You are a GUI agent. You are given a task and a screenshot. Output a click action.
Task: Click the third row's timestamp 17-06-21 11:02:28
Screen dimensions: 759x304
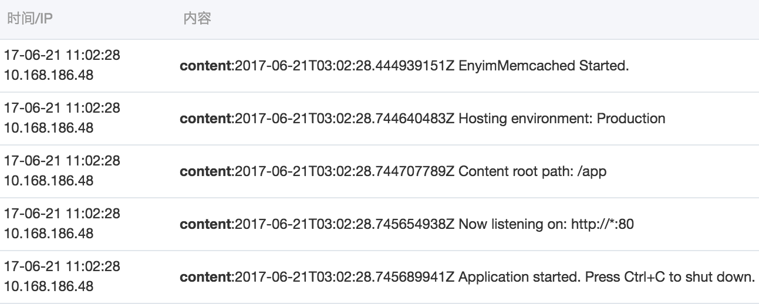point(62,161)
